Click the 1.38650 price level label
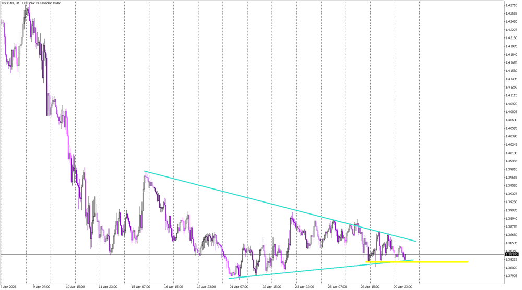This screenshot has width=522, height=290. [512, 235]
